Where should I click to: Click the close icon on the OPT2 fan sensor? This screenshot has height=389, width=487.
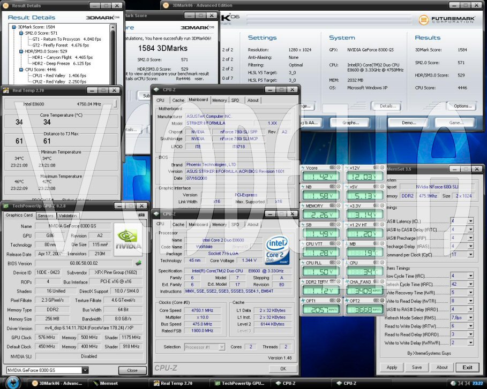(382, 301)
